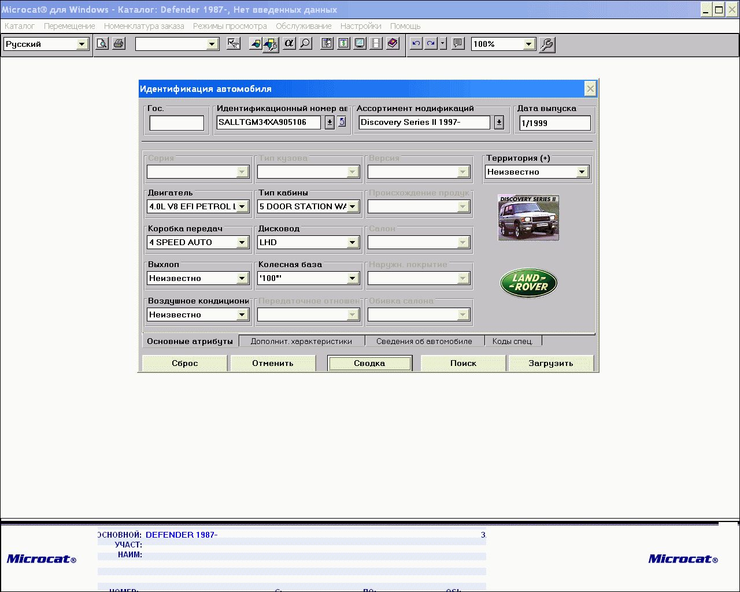Open the Русский language dropdown
Viewport: 740px width, 592px height.
pos(82,44)
